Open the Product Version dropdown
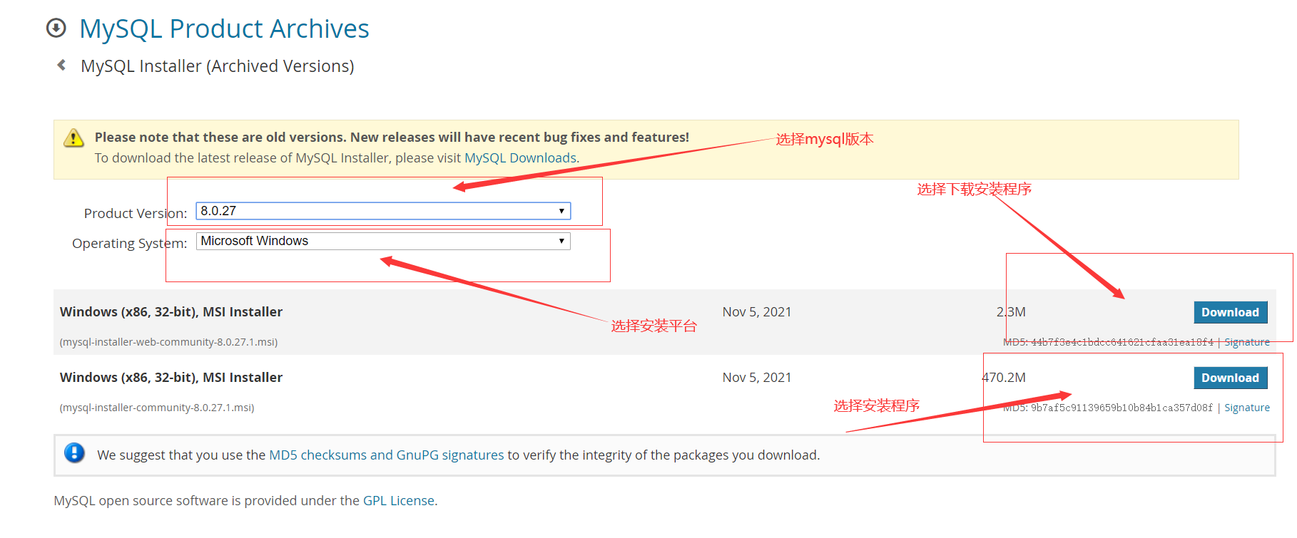This screenshot has width=1297, height=538. point(383,211)
